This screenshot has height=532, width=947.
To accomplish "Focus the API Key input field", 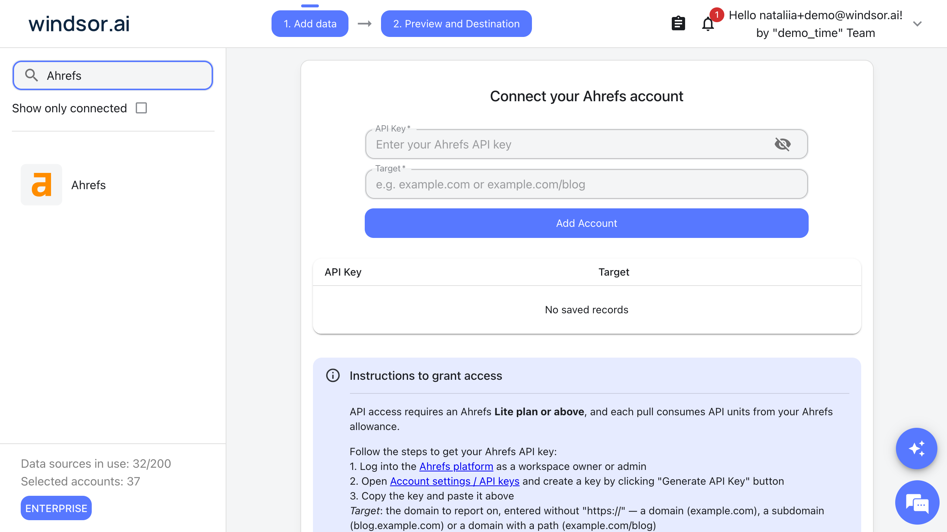I will coord(586,144).
